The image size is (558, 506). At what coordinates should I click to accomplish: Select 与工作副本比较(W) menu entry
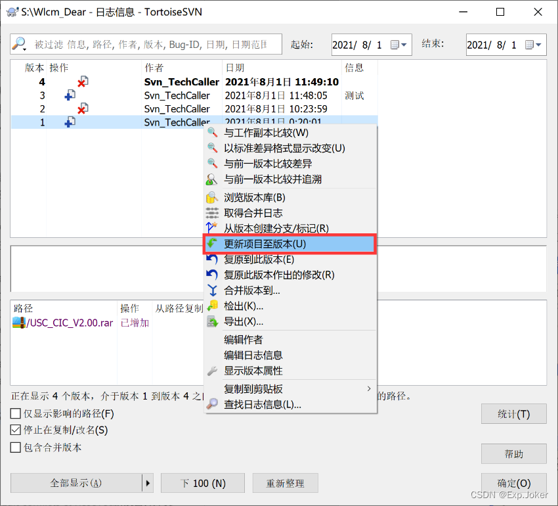(x=290, y=133)
